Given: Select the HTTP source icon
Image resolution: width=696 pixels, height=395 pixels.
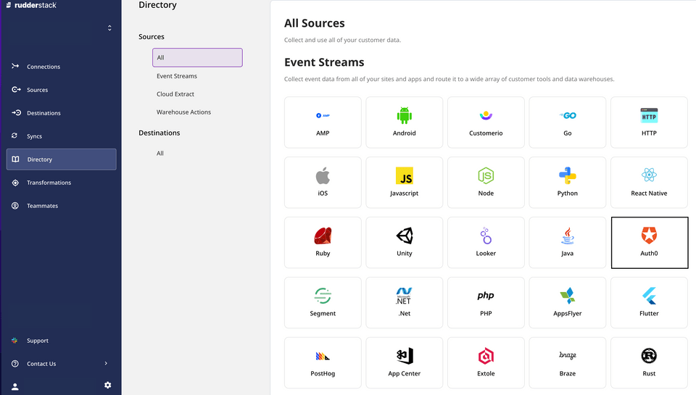Looking at the screenshot, I should [649, 116].
